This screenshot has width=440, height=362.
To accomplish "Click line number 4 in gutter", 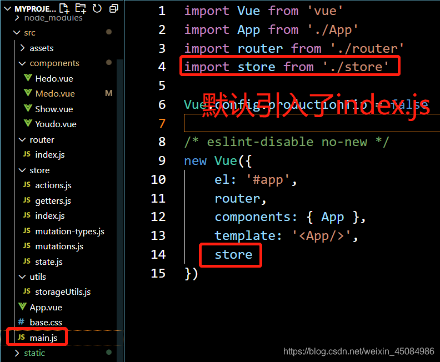I will coord(162,67).
